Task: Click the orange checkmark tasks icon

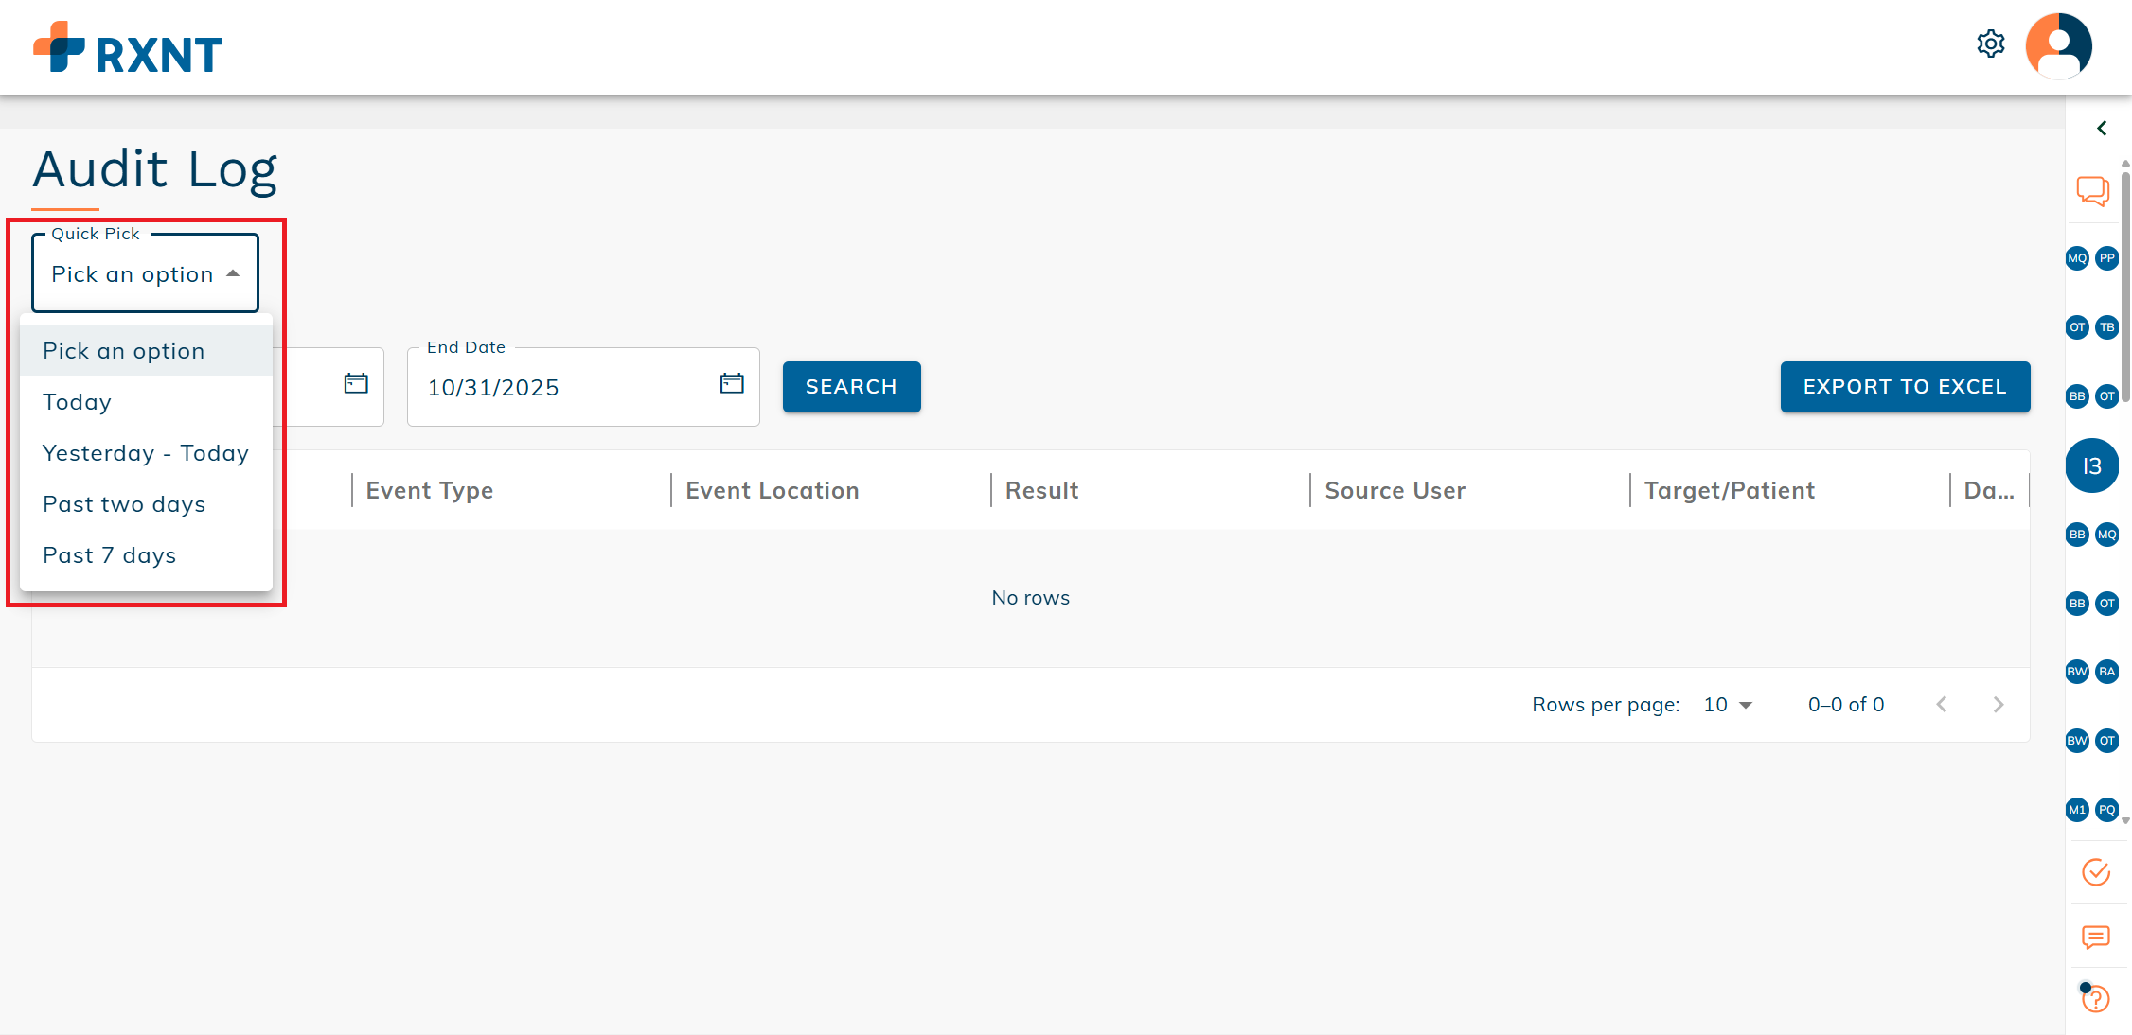Action: pyautogui.click(x=2096, y=871)
